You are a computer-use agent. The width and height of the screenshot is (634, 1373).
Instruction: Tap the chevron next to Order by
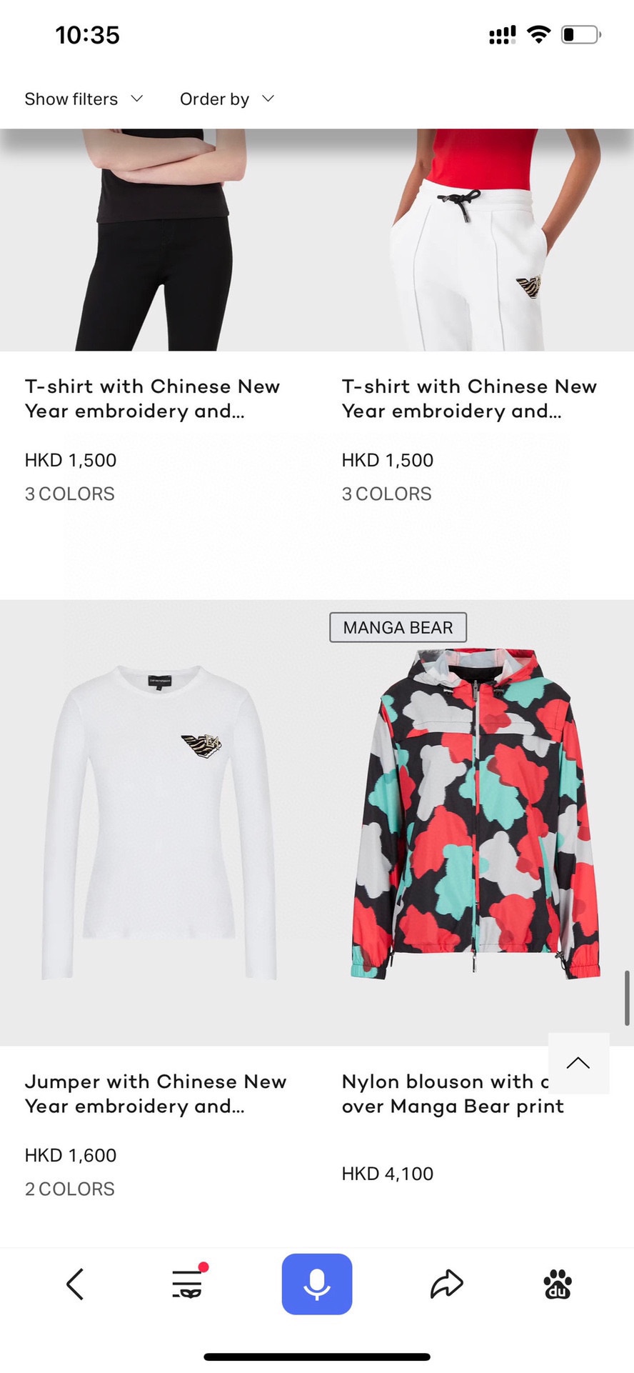click(x=268, y=99)
